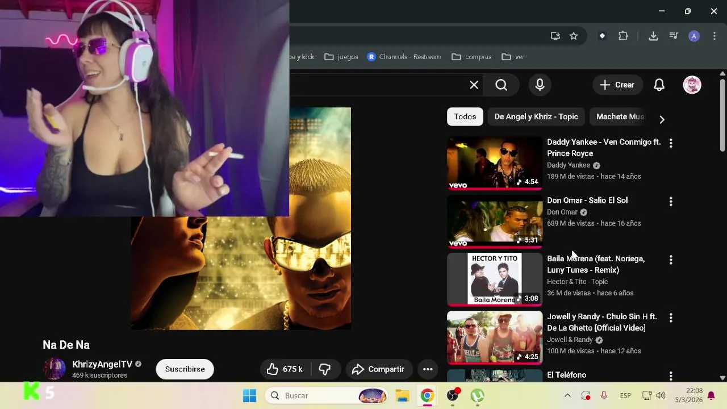Open Chrome three-dot menu
This screenshot has width=727, height=409.
tap(714, 36)
